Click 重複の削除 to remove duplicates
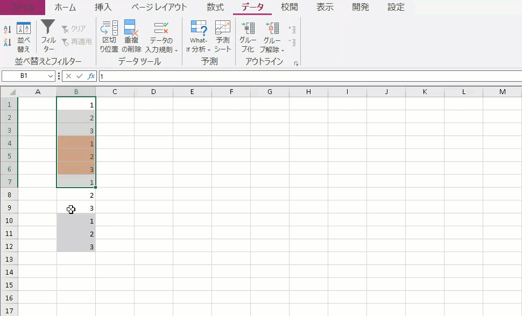The width and height of the screenshot is (522, 316). coord(131,37)
